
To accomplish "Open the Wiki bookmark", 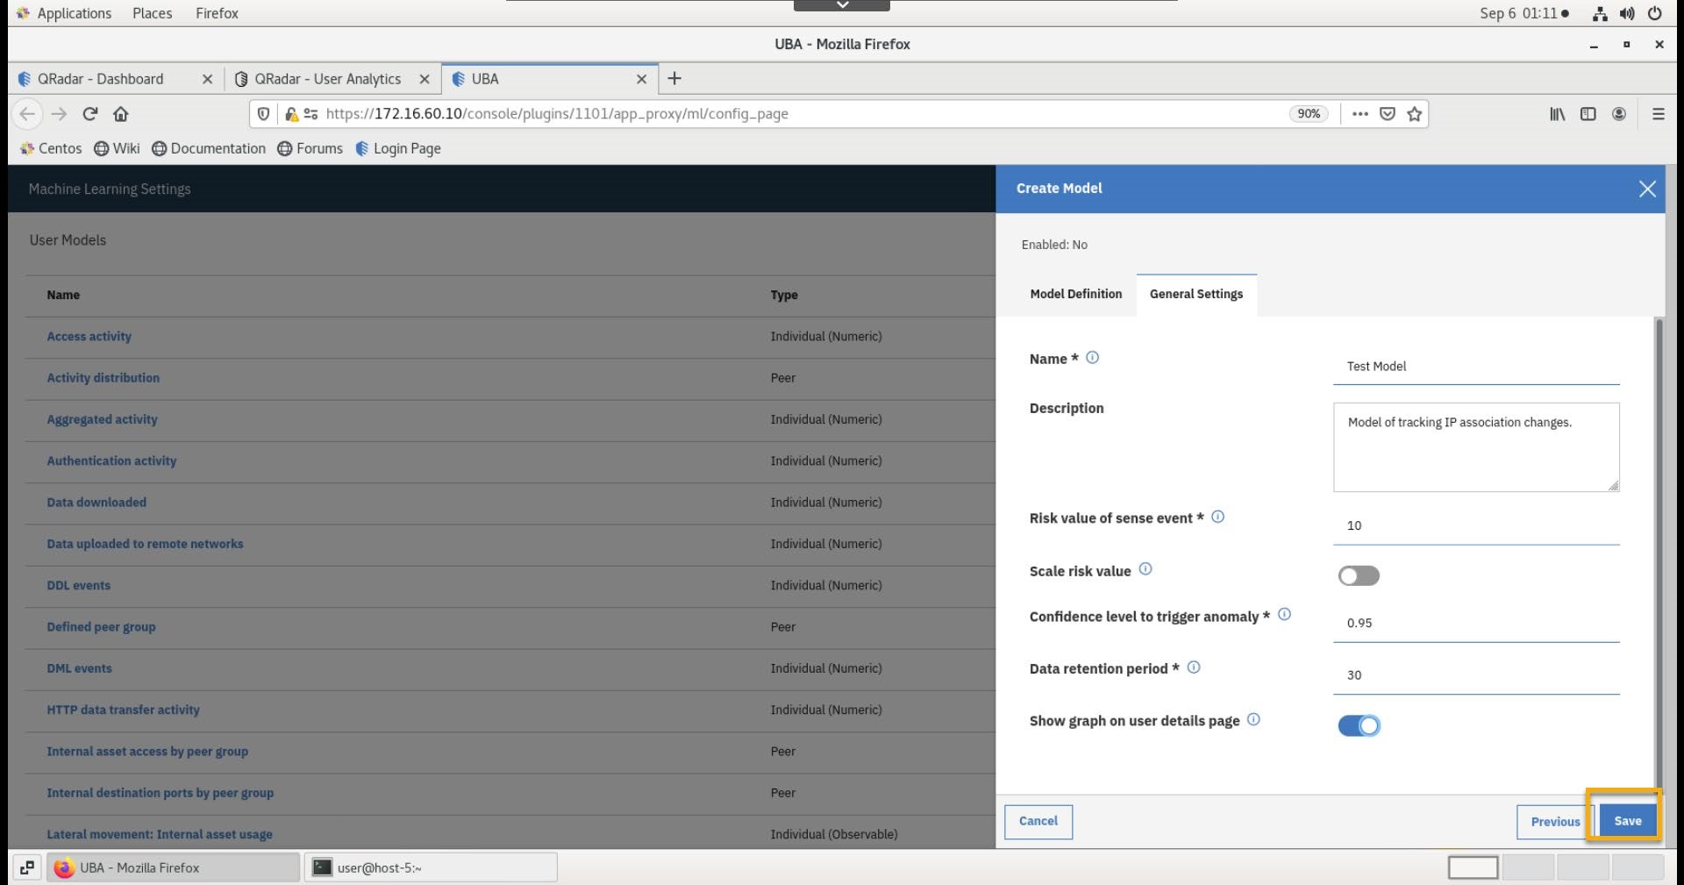I will 117,148.
